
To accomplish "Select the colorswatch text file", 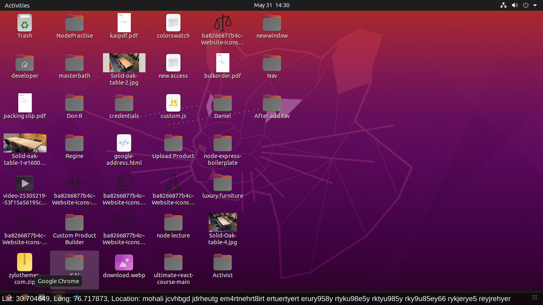I will (173, 23).
